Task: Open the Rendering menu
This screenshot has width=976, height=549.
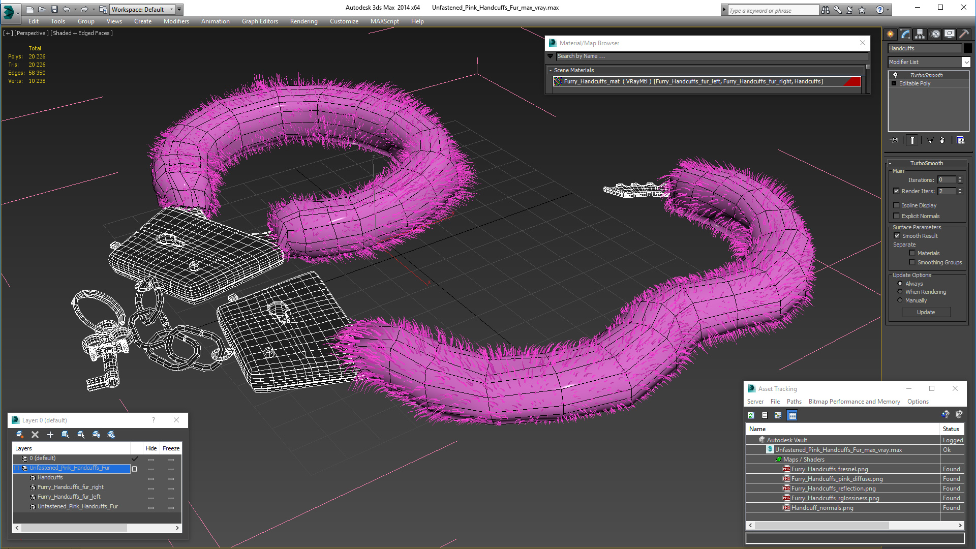Action: 303,21
